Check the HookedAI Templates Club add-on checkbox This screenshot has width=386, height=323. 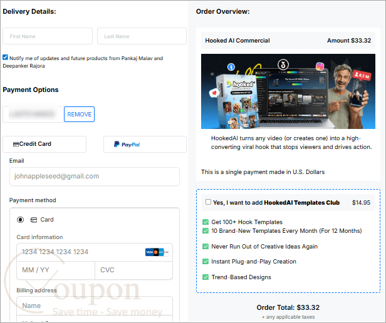pos(208,202)
